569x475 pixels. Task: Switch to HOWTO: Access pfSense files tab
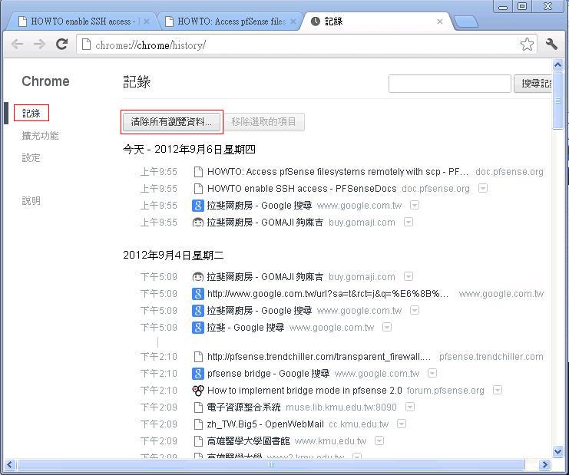coord(229,21)
